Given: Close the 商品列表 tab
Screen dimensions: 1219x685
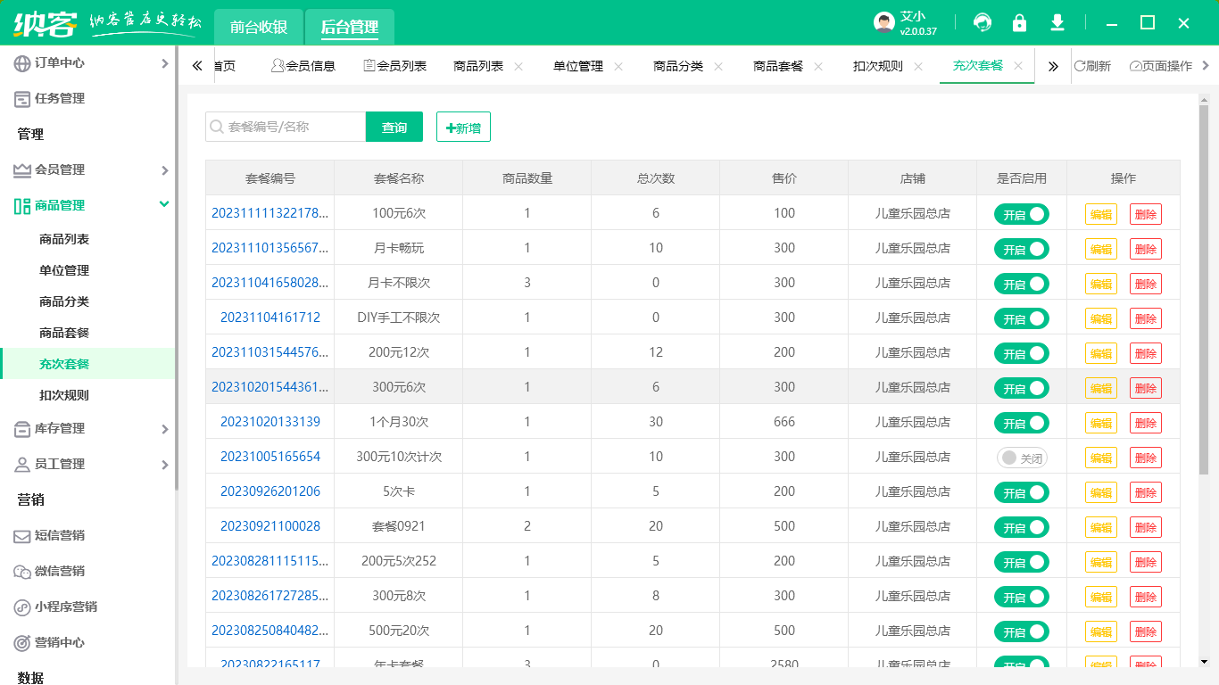Looking at the screenshot, I should [x=518, y=66].
